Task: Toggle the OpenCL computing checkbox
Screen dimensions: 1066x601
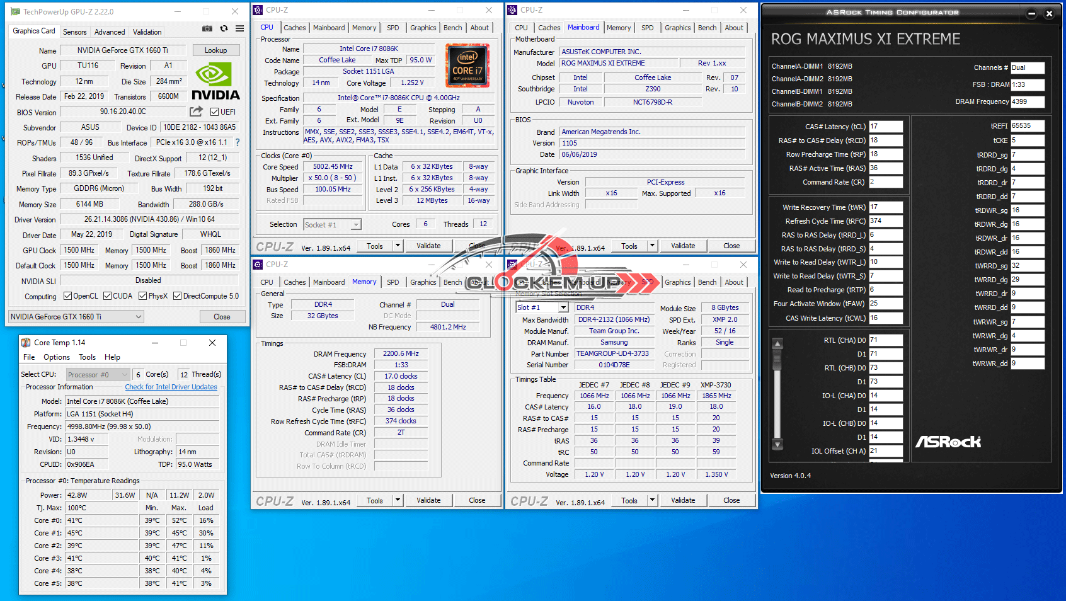Action: coord(68,296)
